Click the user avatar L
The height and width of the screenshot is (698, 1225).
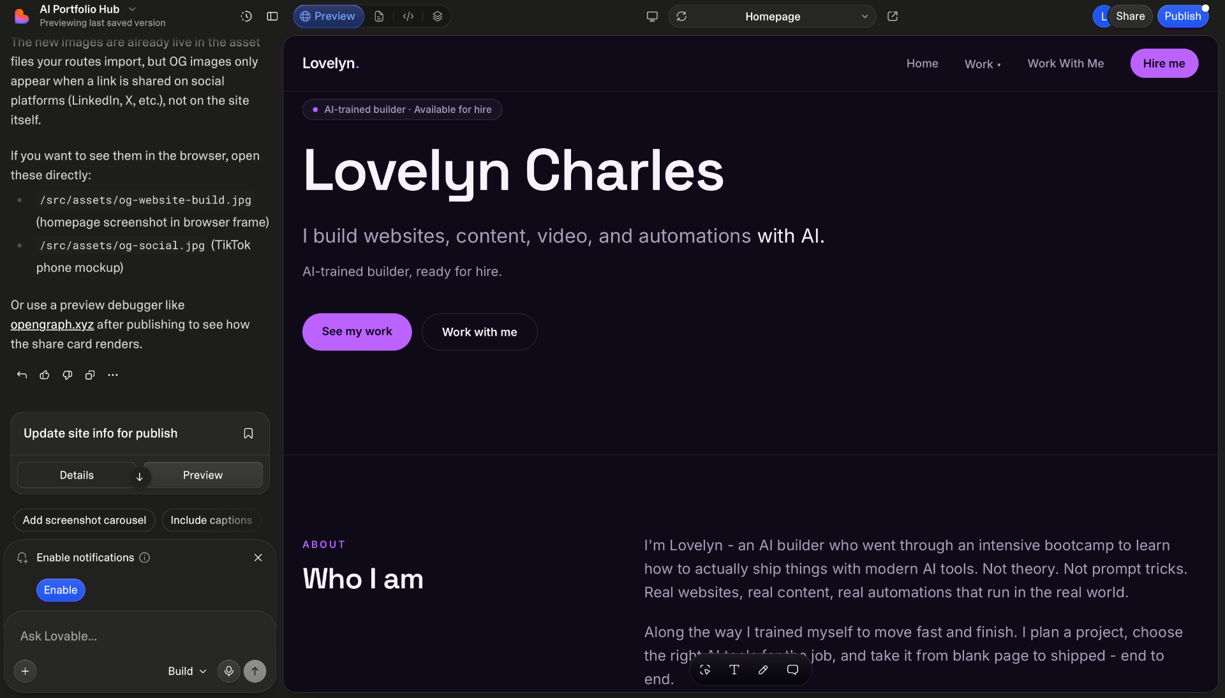[1102, 17]
